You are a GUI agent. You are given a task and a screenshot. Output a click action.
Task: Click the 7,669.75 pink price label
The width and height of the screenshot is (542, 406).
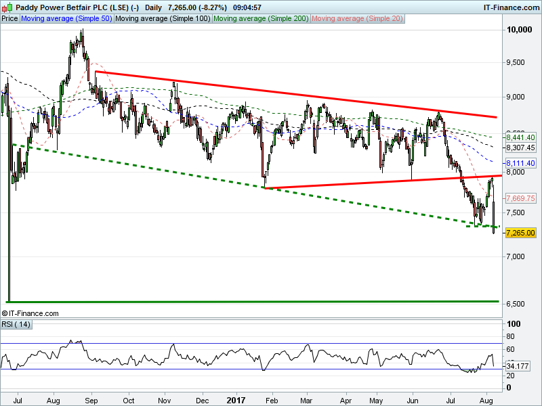(x=520, y=198)
